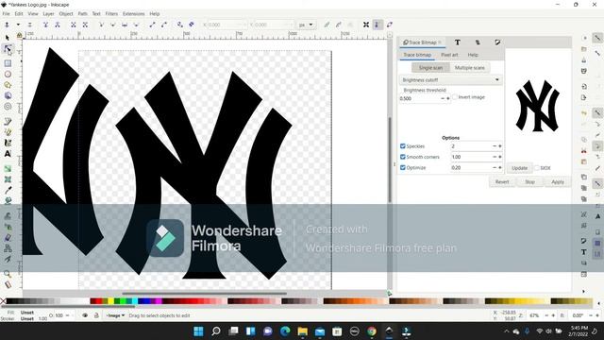Open the Brightness cutoff dropdown
Viewport: 604px width, 340px height.
[451, 79]
